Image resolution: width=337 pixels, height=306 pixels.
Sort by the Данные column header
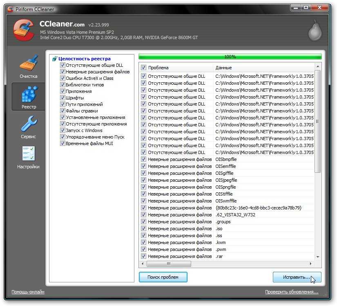point(261,68)
